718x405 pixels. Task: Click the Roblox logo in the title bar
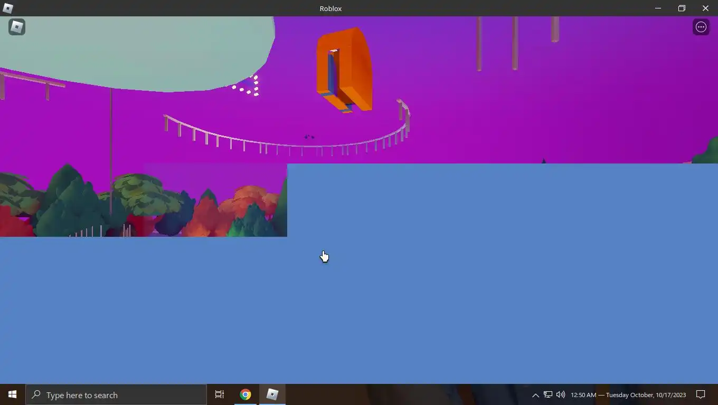8,8
